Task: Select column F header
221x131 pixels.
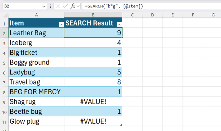Action: coord(193,15)
